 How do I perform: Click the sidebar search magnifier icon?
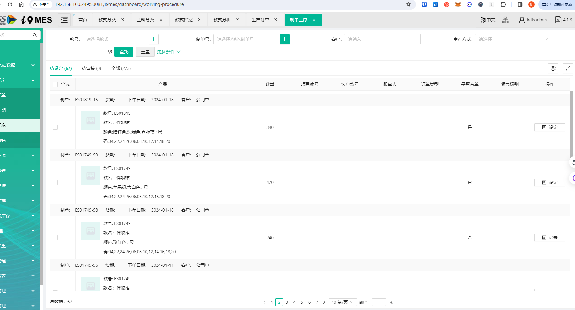(35, 35)
